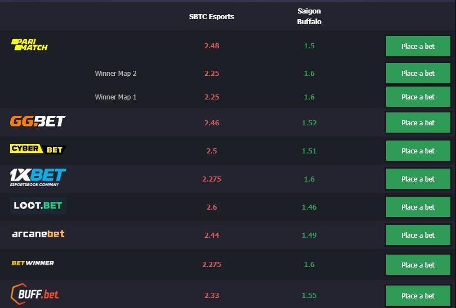Select Saigon Buffalo odds 1.49 at arcanebet
The image size is (456, 308).
click(x=309, y=235)
